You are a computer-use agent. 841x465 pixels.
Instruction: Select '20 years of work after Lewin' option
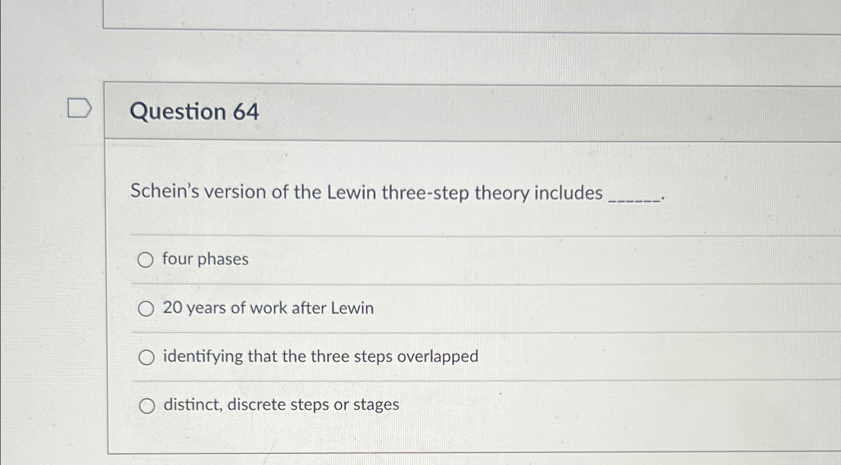[146, 309]
